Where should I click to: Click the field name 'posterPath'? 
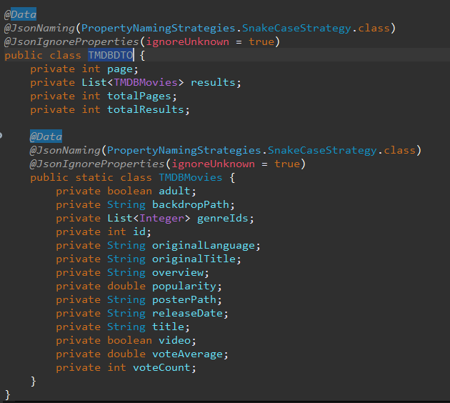click(x=184, y=299)
